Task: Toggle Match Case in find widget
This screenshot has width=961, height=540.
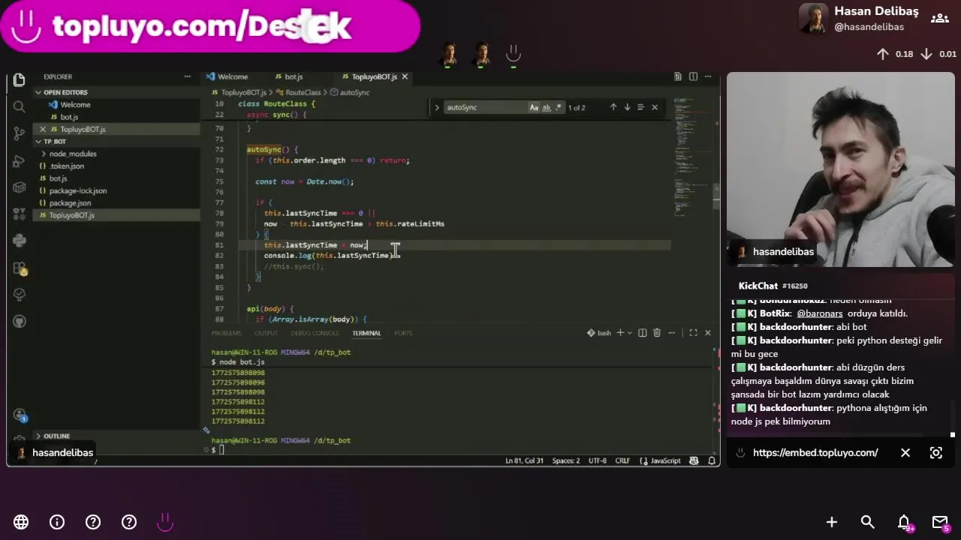Action: (534, 107)
